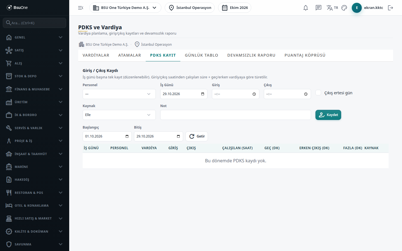Open calendar picker in Bitiş field
Screen dimensions: 402x251
[x=178, y=136]
